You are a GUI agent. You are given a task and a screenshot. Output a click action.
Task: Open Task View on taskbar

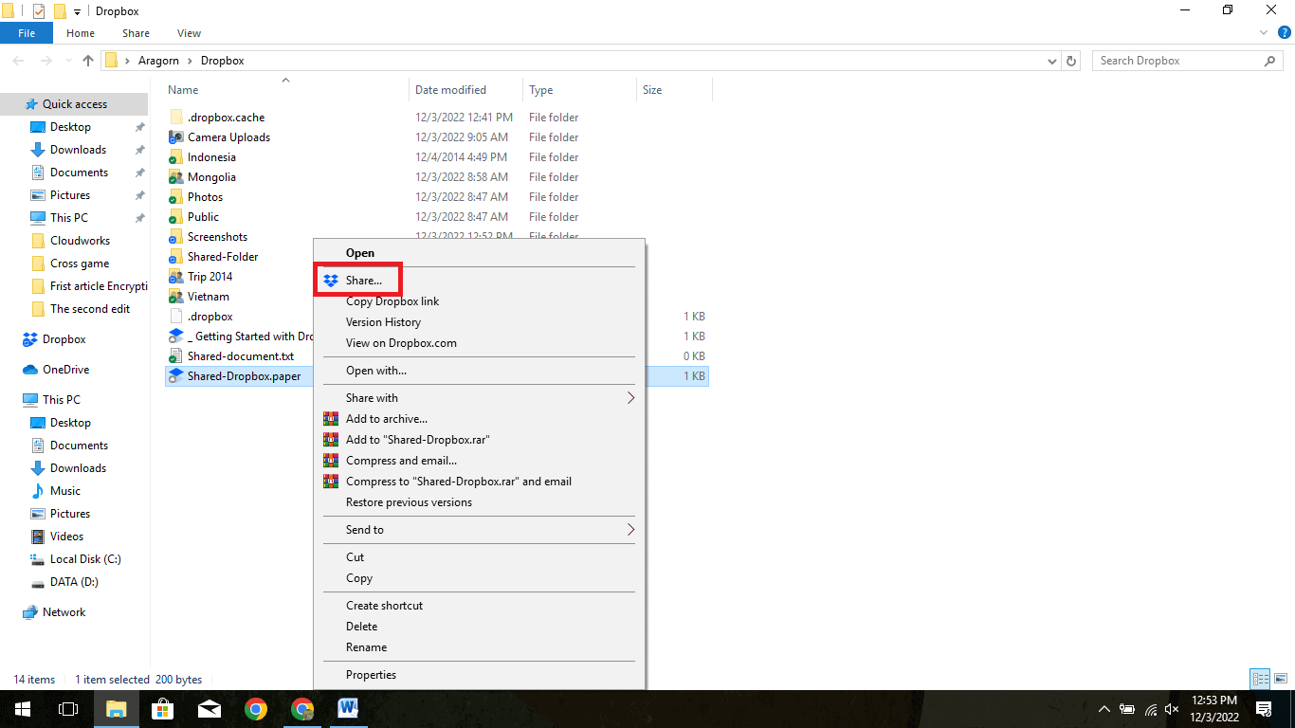click(x=67, y=709)
